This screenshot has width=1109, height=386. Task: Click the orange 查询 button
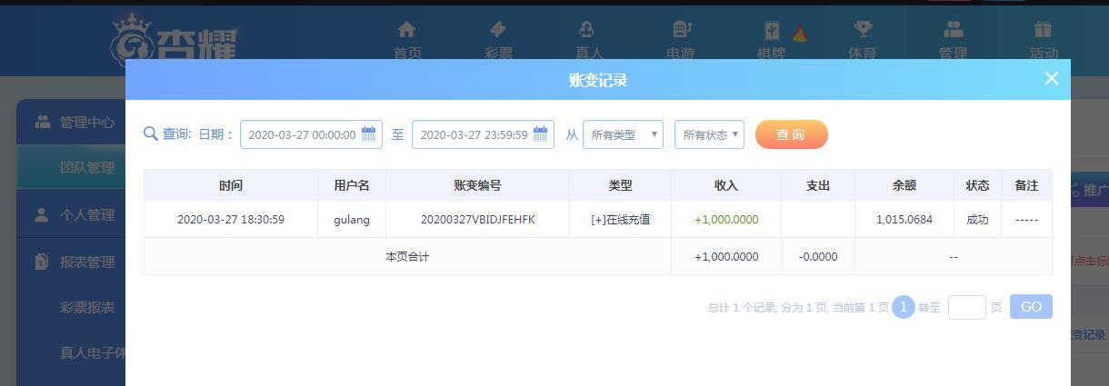click(x=791, y=134)
